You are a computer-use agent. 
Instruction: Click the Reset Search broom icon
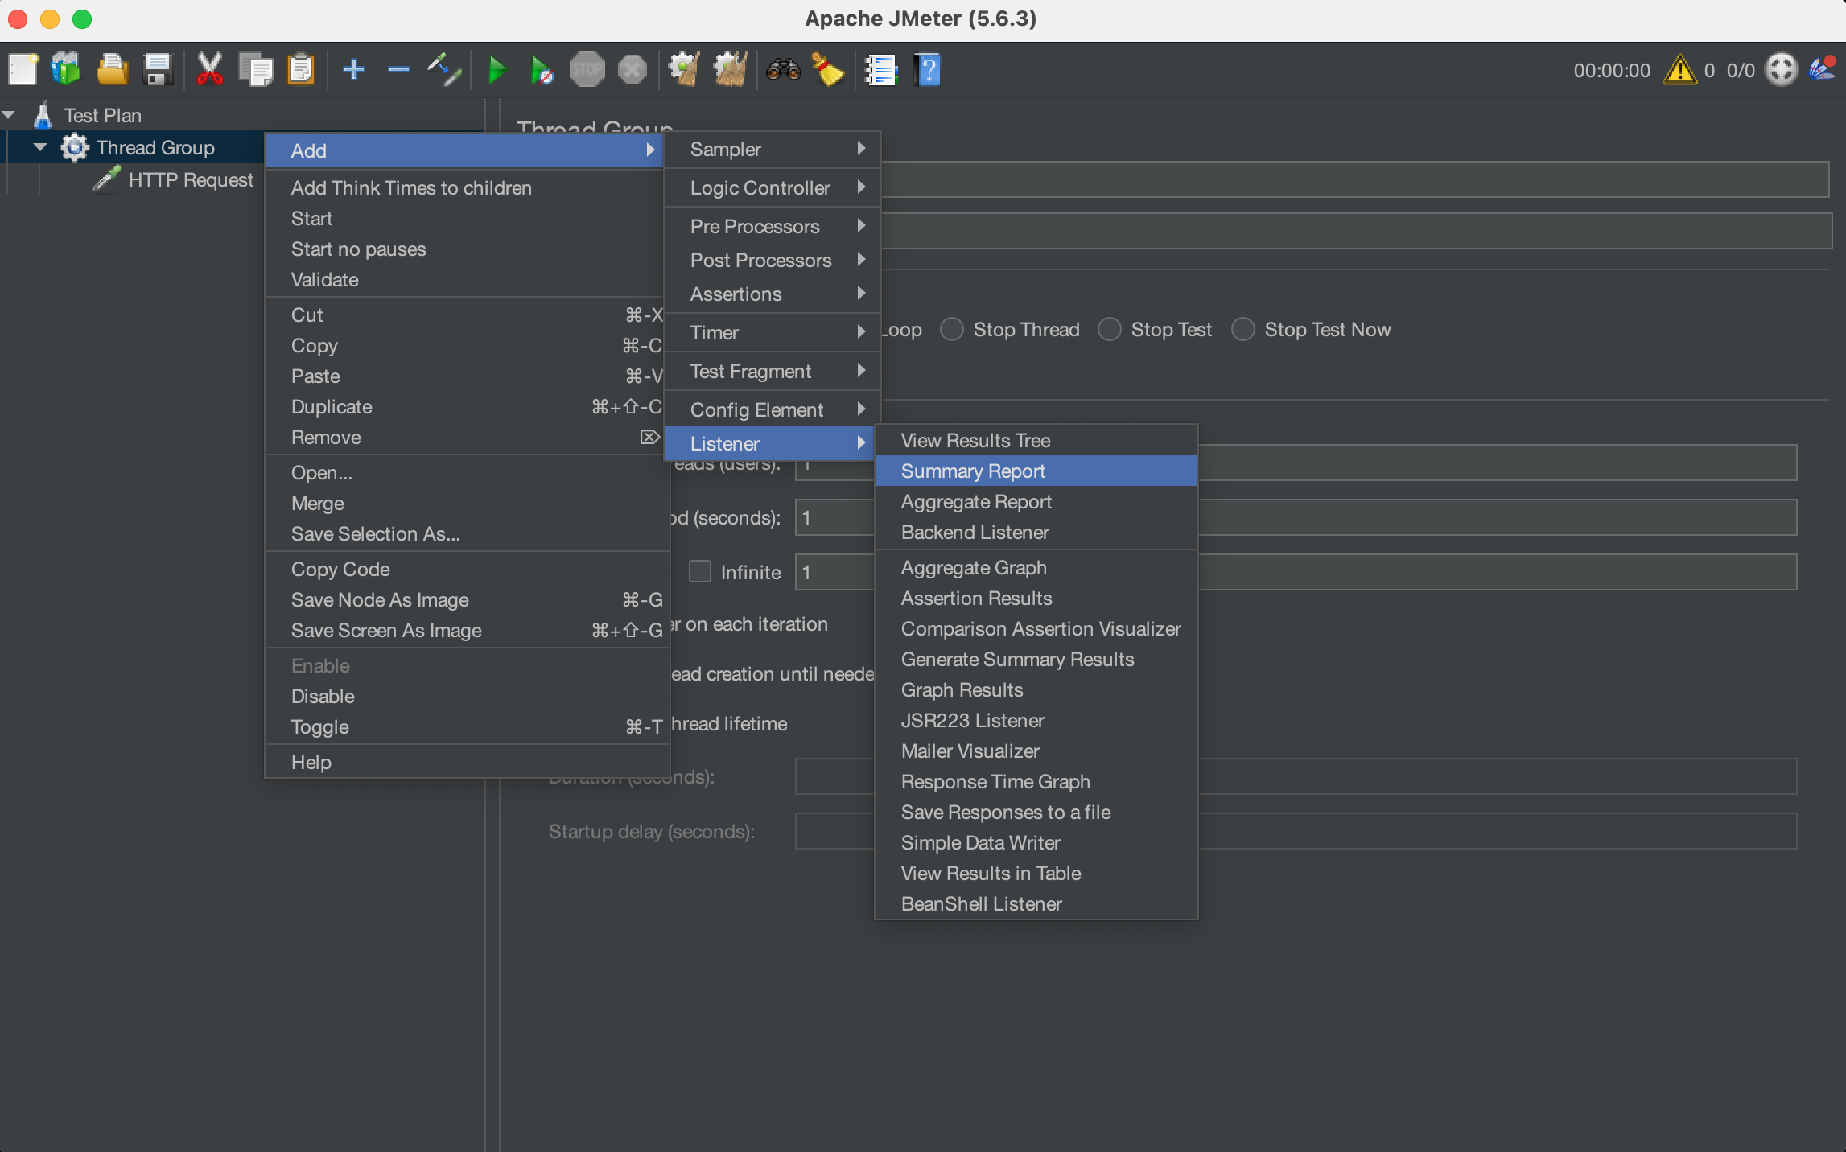[x=827, y=70]
